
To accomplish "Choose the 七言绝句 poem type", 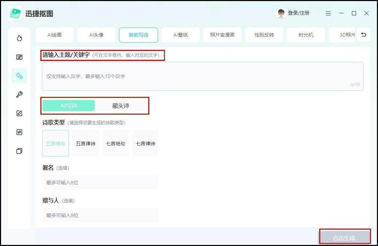I will pyautogui.click(x=116, y=143).
